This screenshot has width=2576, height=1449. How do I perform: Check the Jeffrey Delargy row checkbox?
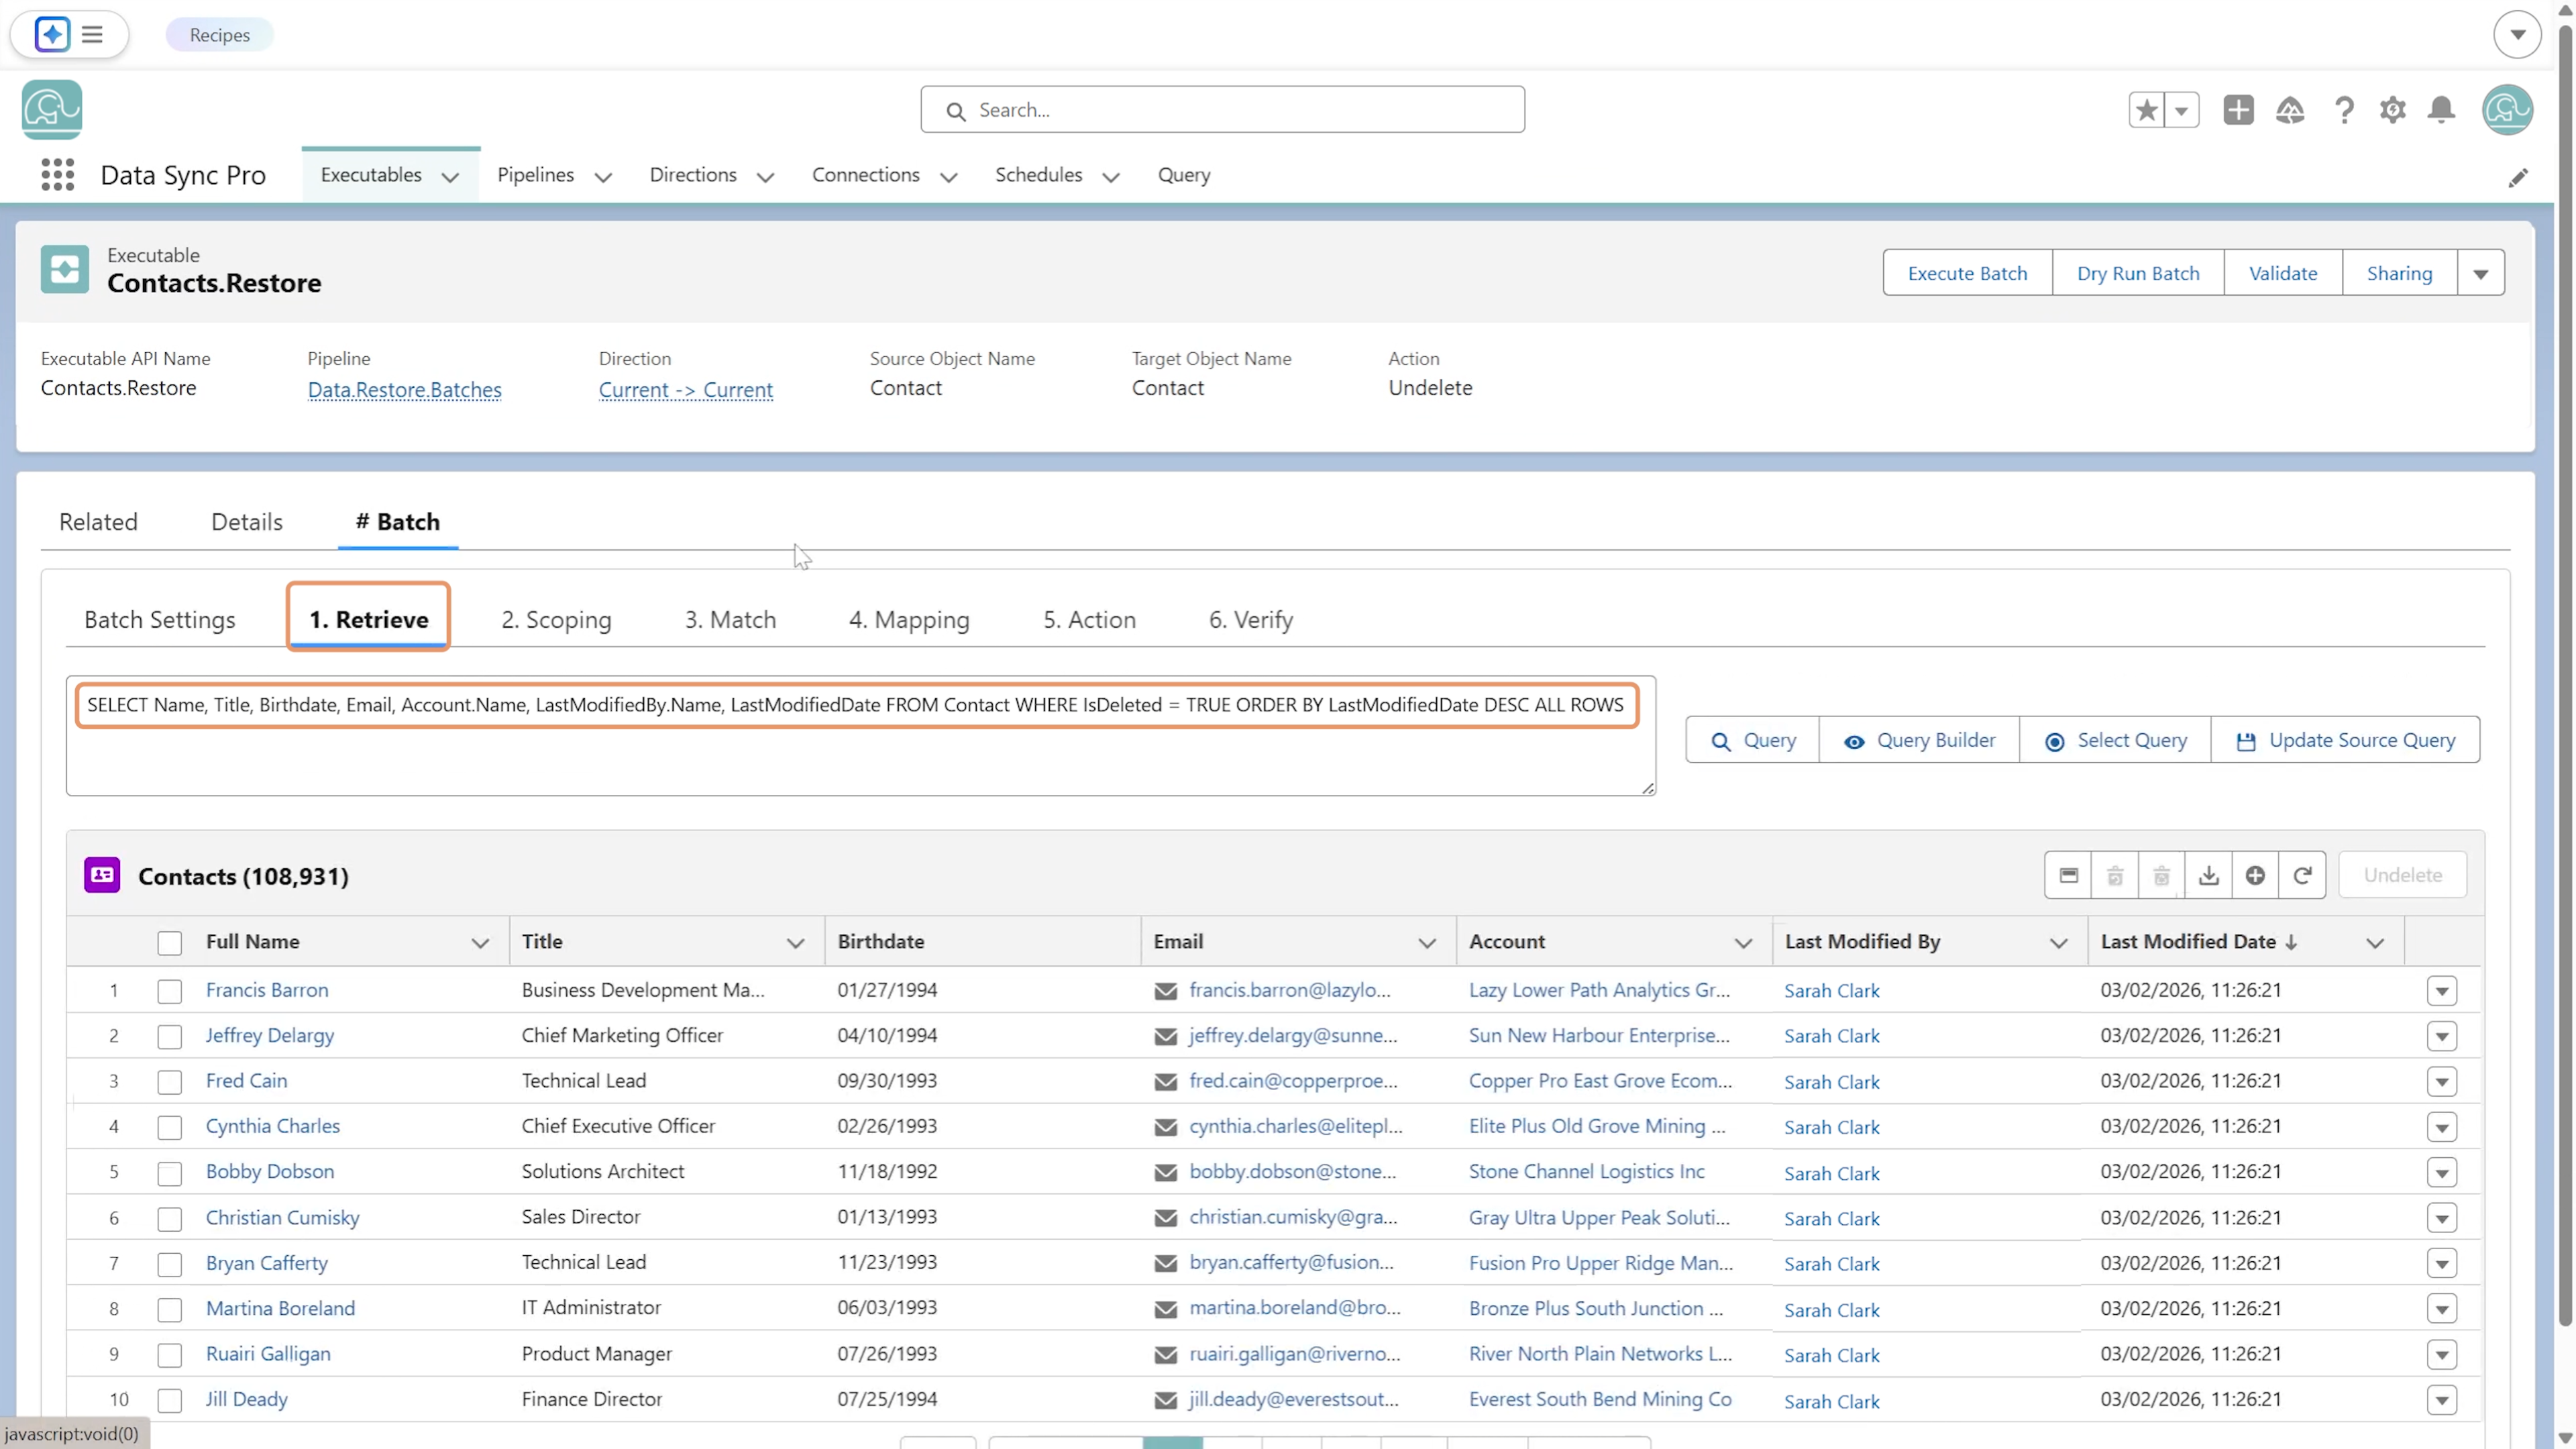pyautogui.click(x=169, y=1036)
